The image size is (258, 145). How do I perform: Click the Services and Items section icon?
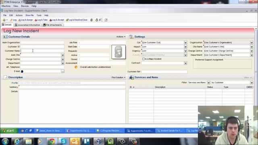[x=131, y=77]
